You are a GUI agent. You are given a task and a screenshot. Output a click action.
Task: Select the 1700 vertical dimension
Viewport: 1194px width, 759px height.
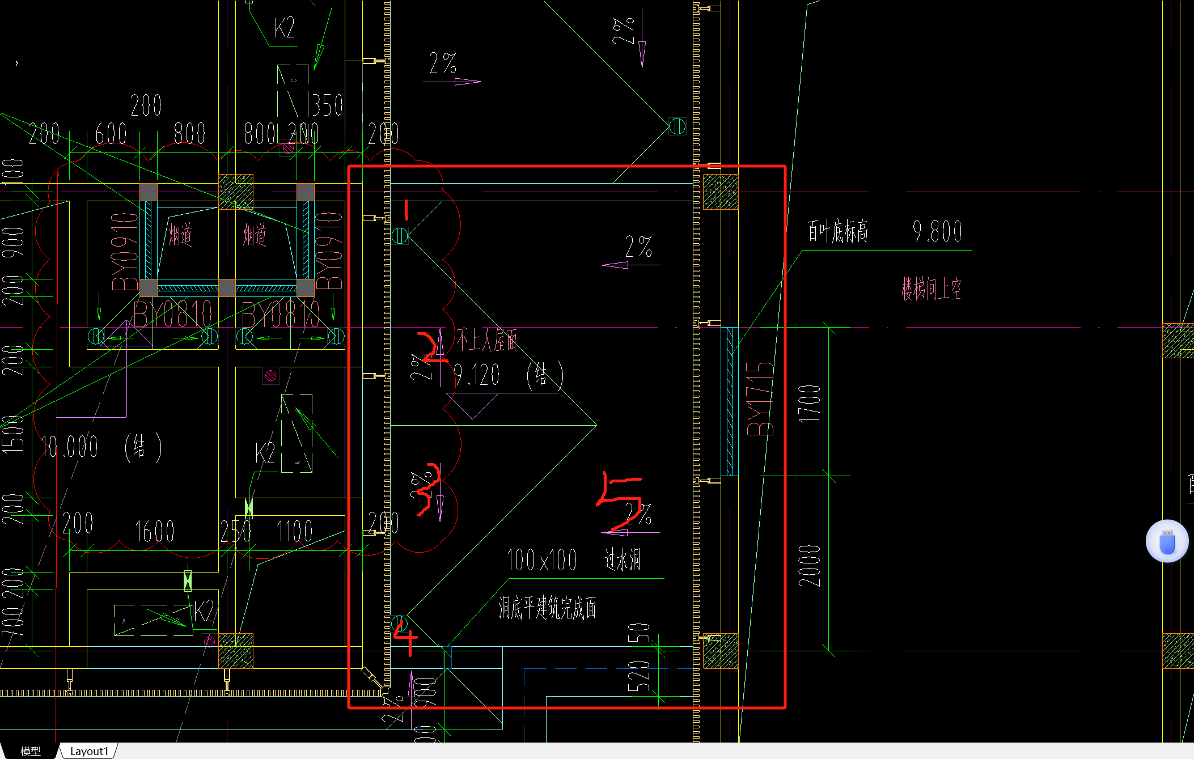click(809, 403)
